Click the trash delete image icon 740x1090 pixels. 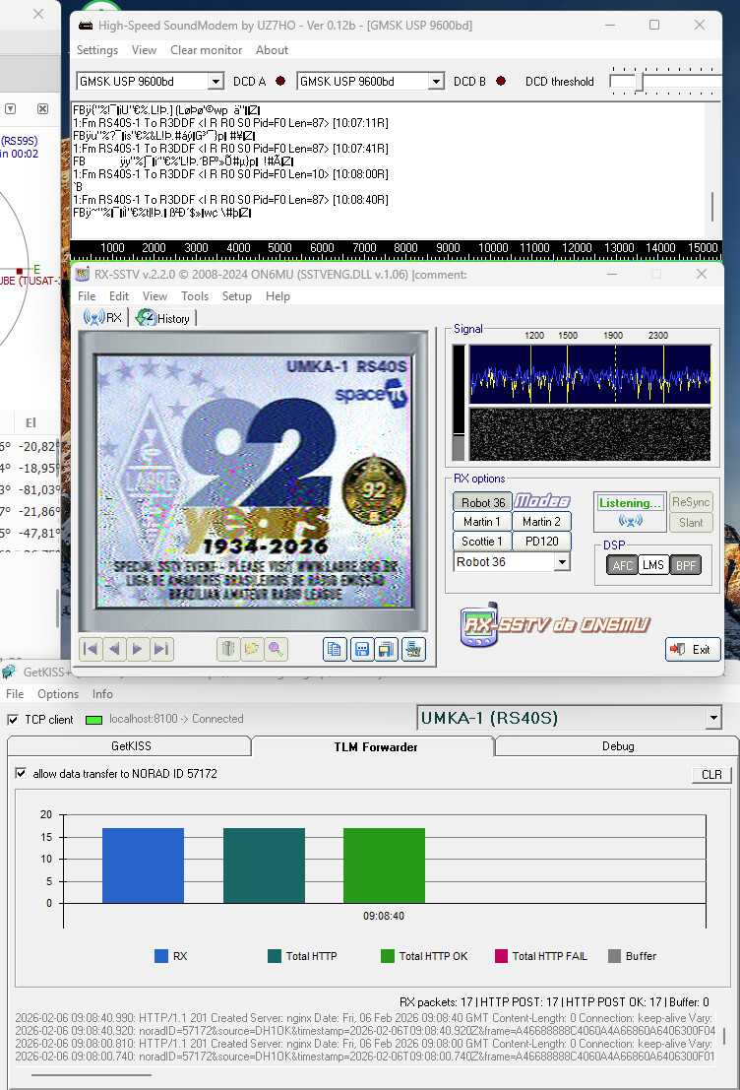pyautogui.click(x=228, y=648)
